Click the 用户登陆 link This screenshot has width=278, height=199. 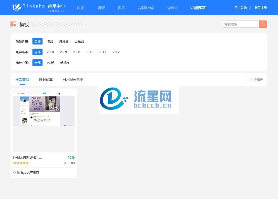pyautogui.click(x=240, y=8)
